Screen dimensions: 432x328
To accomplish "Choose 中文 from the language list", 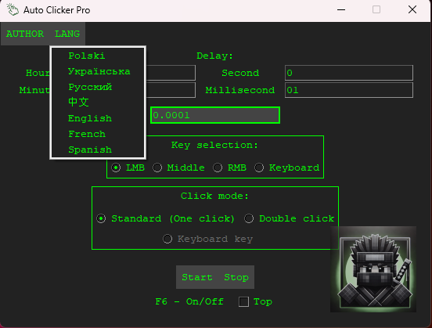I will click(x=98, y=102).
